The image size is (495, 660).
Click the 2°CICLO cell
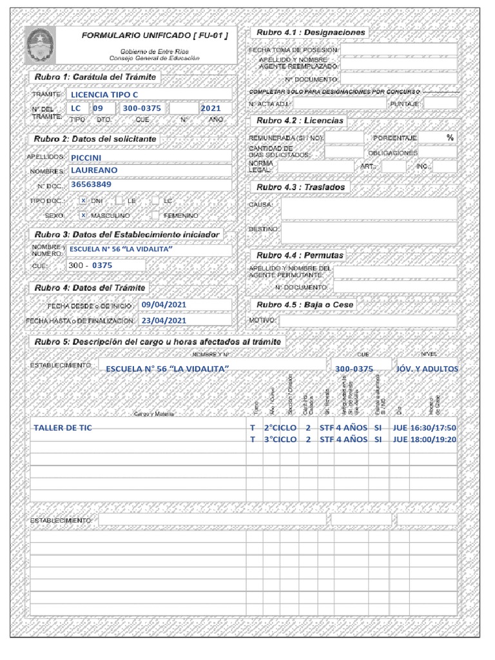pyautogui.click(x=280, y=428)
